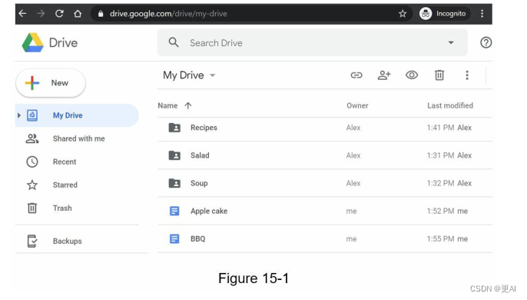Click the padlock site info icon

[x=100, y=14]
